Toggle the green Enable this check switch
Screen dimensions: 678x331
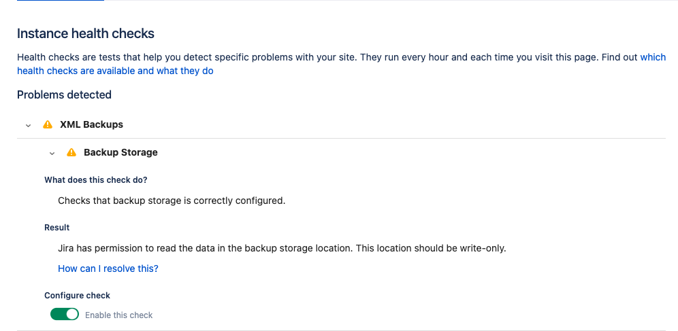(x=65, y=315)
